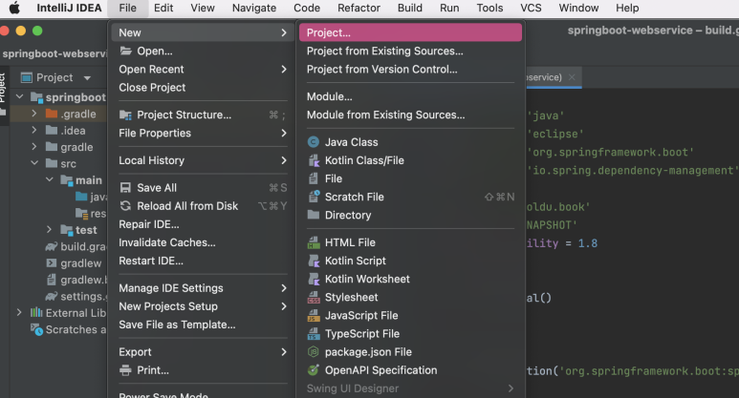
Task: Click the Open folder icon in File menu
Action: pyautogui.click(x=125, y=51)
